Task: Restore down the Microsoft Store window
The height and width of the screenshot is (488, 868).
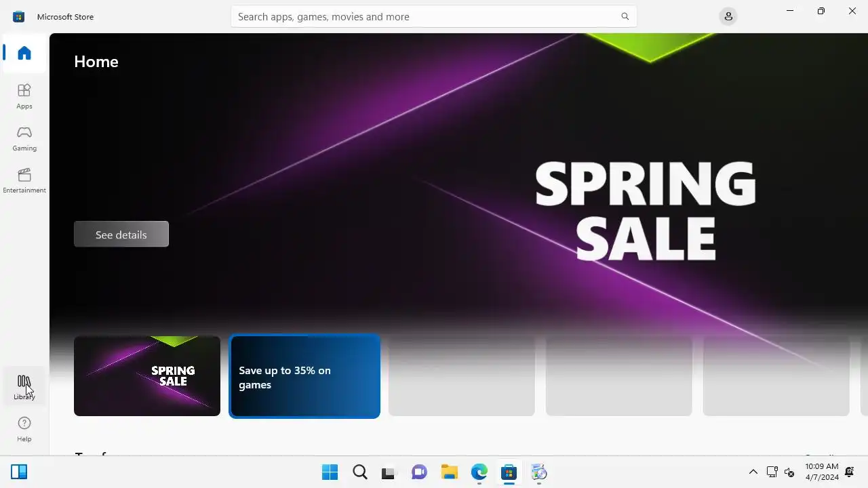Action: pyautogui.click(x=821, y=11)
